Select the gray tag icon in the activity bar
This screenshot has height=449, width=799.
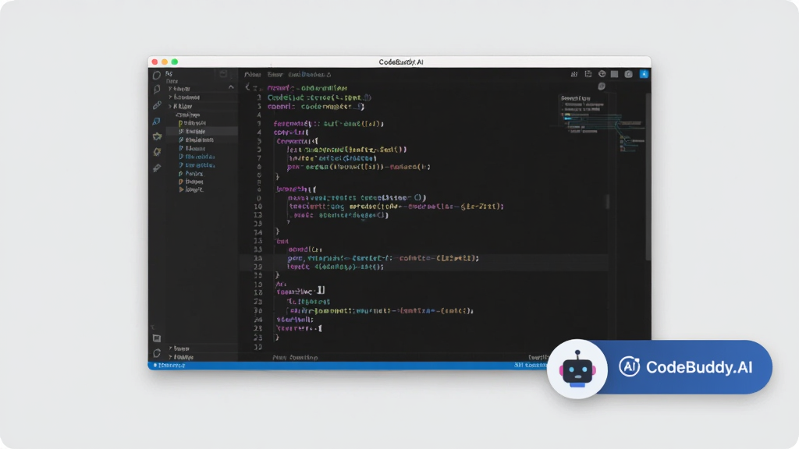click(x=157, y=168)
